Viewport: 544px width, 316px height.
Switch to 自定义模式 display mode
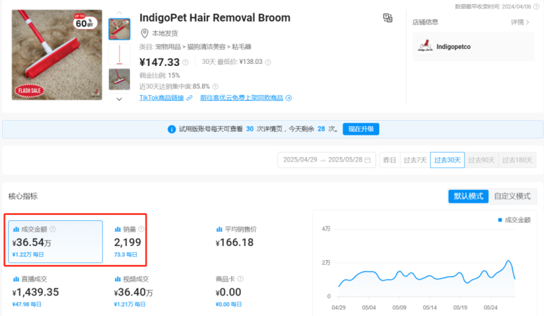pyautogui.click(x=512, y=196)
